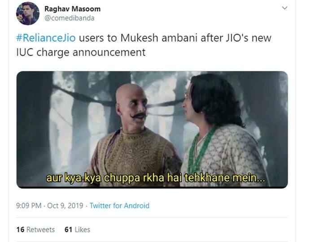Open the meme image in the tweet
This screenshot has height=242, width=323.
click(152, 130)
